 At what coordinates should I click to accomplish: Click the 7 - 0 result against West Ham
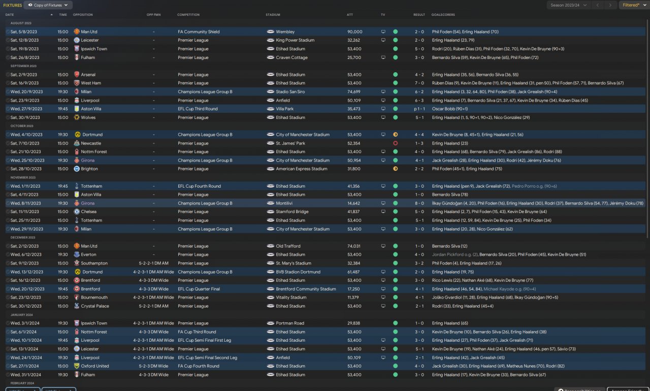point(419,83)
